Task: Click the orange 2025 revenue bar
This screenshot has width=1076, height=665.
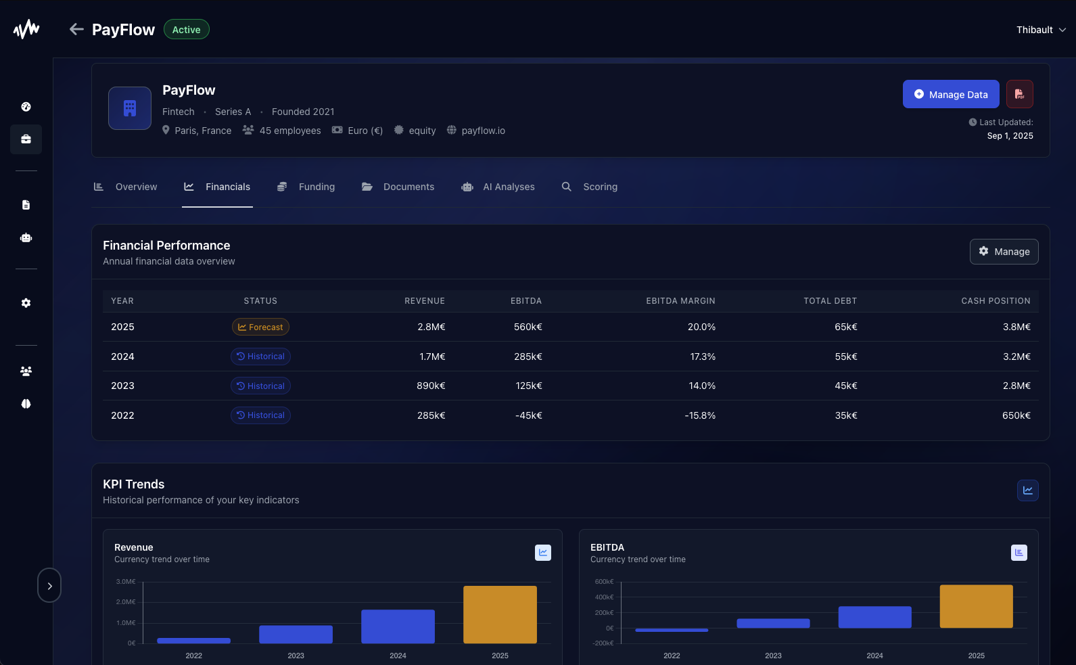Action: [x=500, y=614]
